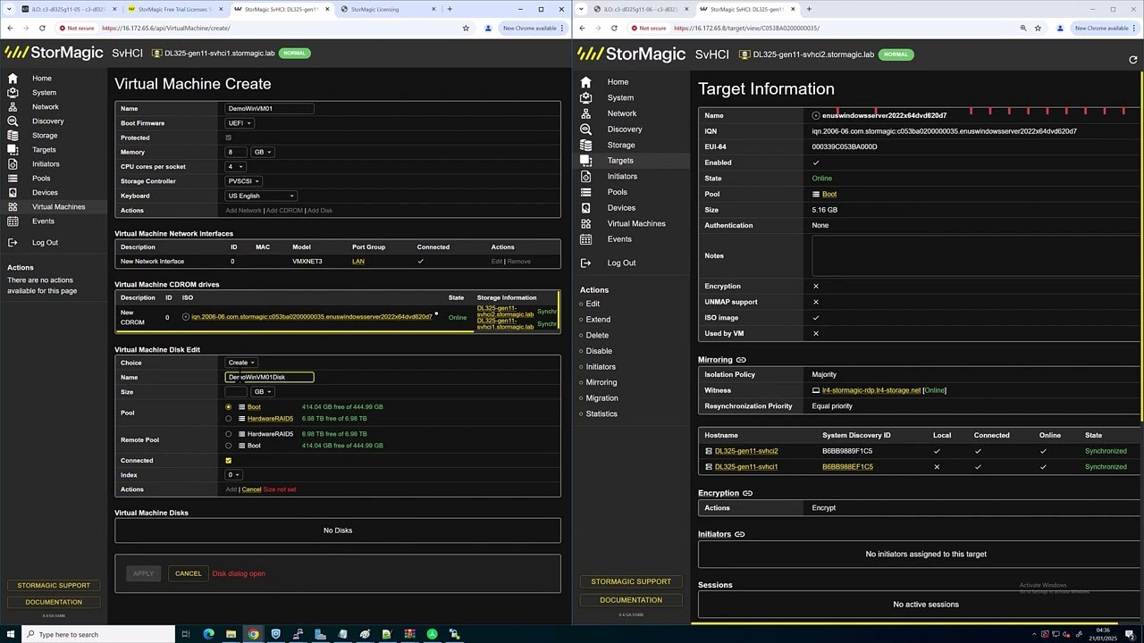Open DL325-gen11-svhci1 hostname link in mirror table

[x=746, y=467]
